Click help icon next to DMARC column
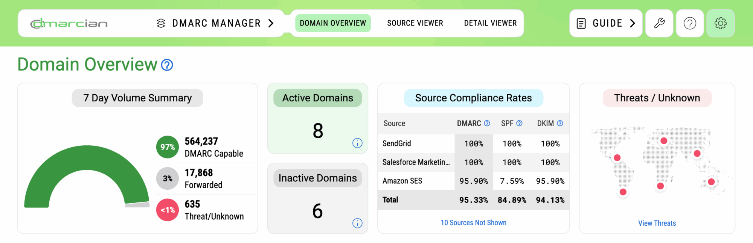The height and width of the screenshot is (243, 753). [487, 123]
